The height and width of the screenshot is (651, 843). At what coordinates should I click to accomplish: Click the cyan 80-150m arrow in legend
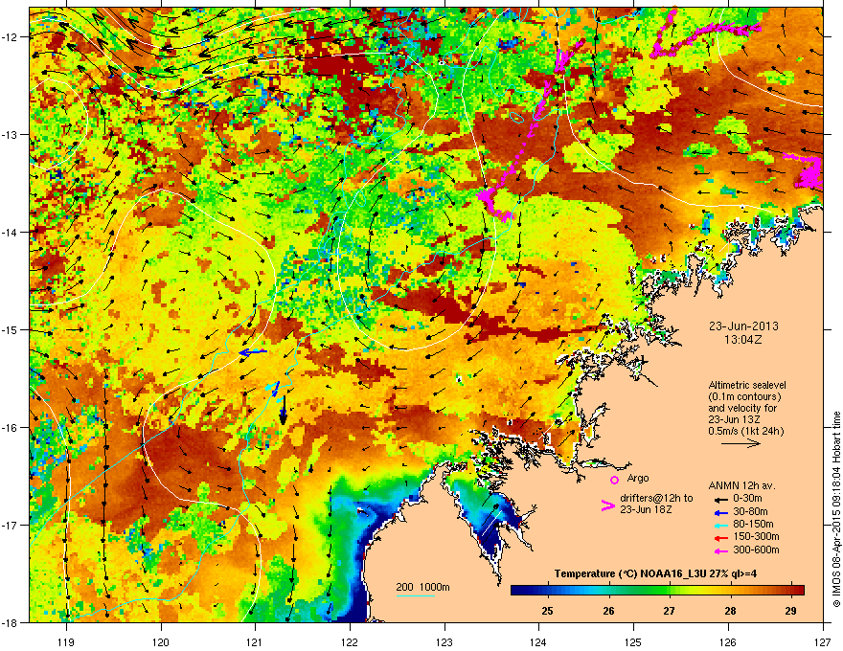pyautogui.click(x=720, y=526)
